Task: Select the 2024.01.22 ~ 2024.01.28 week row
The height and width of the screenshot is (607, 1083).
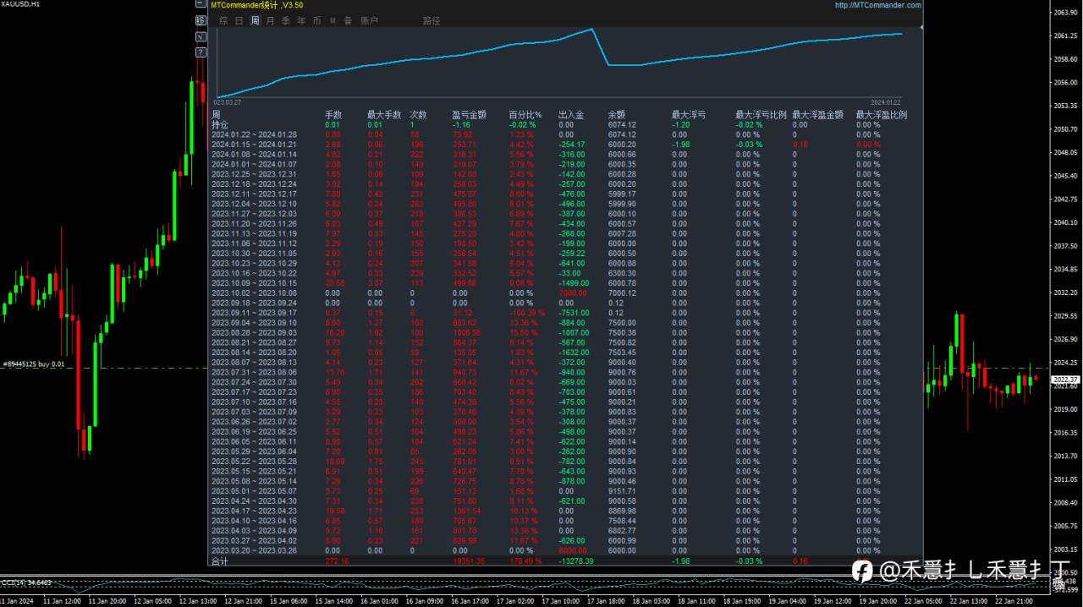Action: (565, 134)
